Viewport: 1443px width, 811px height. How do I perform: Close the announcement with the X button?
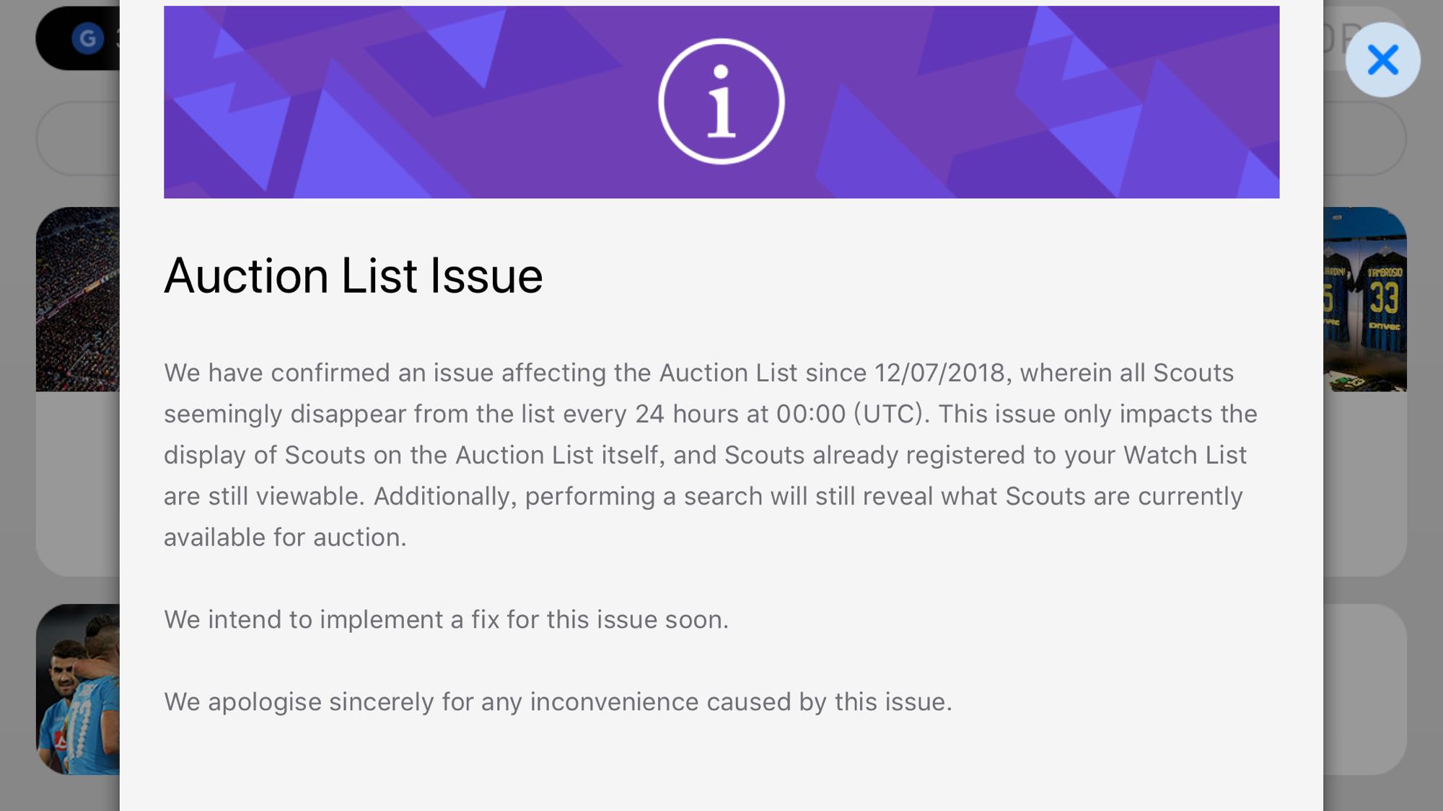1382,60
